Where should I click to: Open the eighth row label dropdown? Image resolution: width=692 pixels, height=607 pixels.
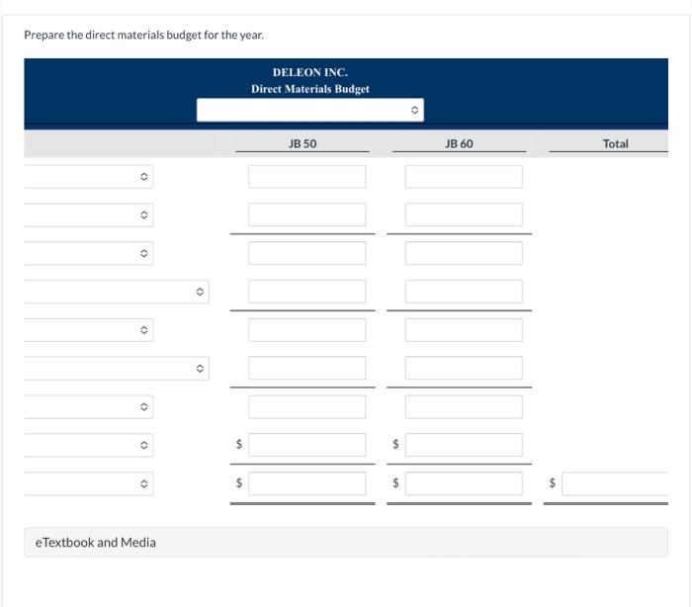tap(89, 446)
